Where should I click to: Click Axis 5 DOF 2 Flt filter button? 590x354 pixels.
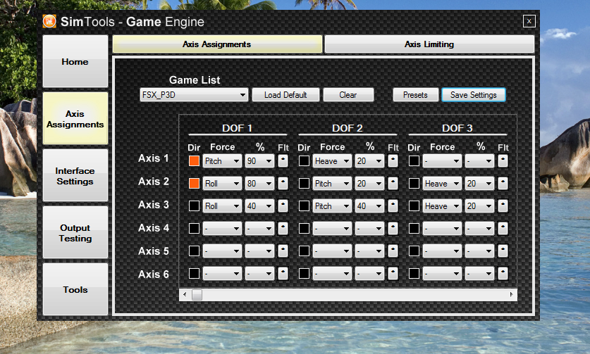393,251
